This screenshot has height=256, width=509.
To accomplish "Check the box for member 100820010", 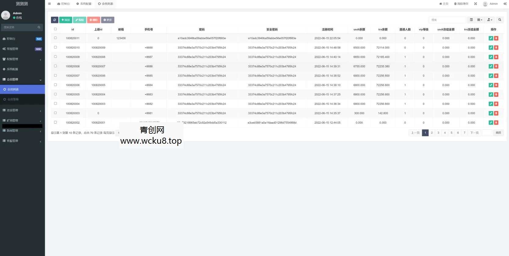I will pyautogui.click(x=55, y=47).
